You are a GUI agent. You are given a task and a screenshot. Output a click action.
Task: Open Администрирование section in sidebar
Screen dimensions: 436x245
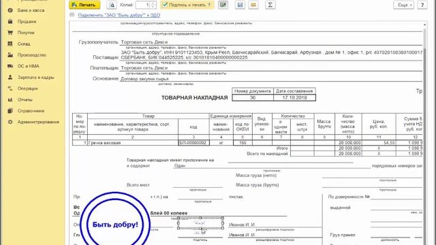38,122
